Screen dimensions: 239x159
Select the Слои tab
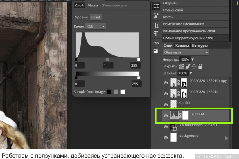point(168,46)
